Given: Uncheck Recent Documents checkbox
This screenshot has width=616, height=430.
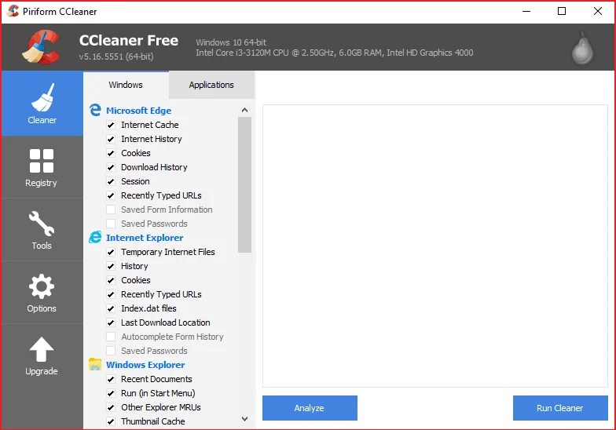Looking at the screenshot, I should pos(111,379).
